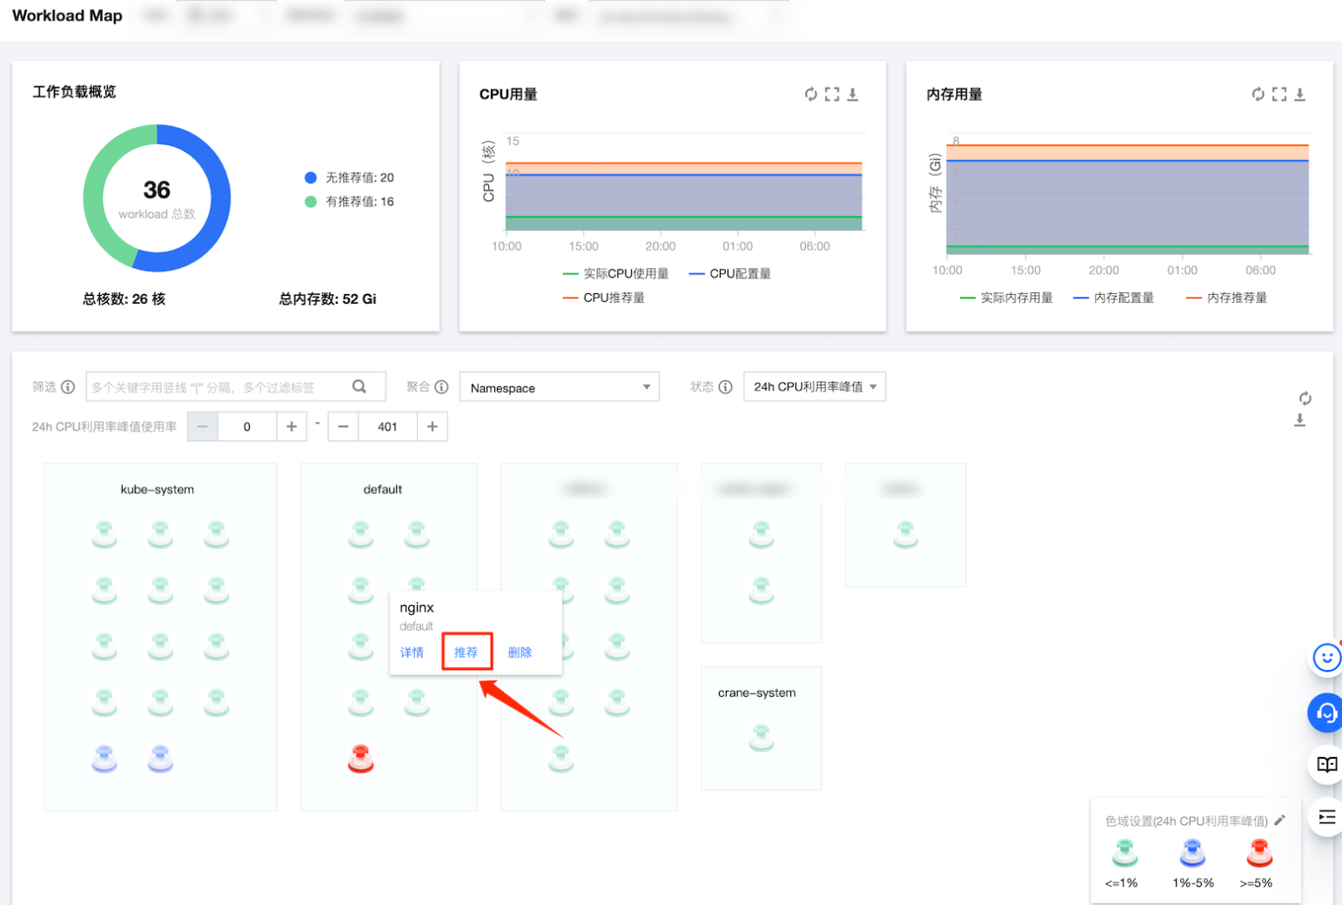
Task: Toggle the 有推荐值: 16 donut legend item
Action: pos(349,202)
